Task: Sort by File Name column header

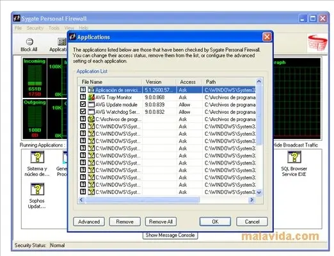Action: click(110, 82)
